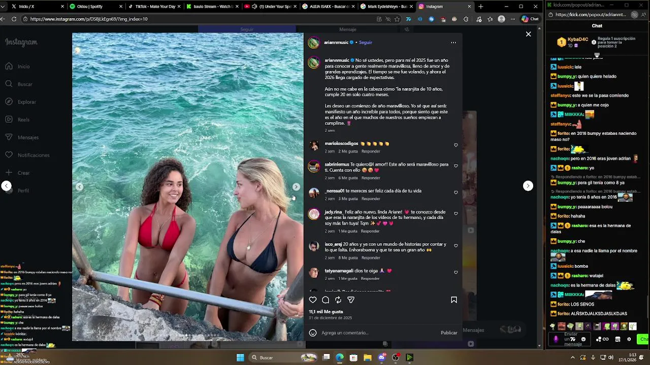This screenshot has width=650, height=365.
Task: Go to previous image in the post carousel
Action: 80,187
